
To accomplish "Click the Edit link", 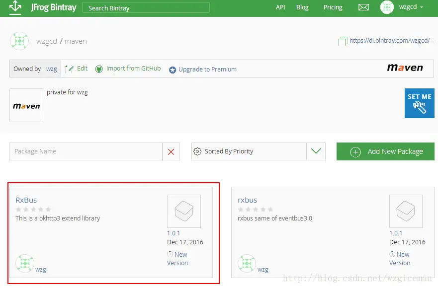I will coord(82,69).
